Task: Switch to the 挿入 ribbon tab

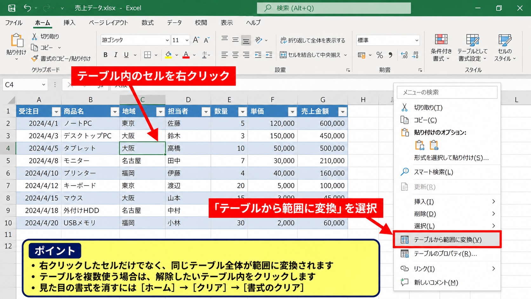Action: pos(69,23)
